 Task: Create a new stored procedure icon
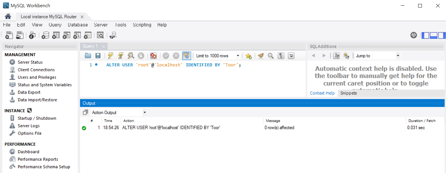(77, 35)
